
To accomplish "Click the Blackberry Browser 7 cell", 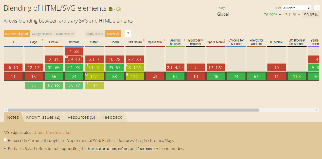I will [196, 67].
